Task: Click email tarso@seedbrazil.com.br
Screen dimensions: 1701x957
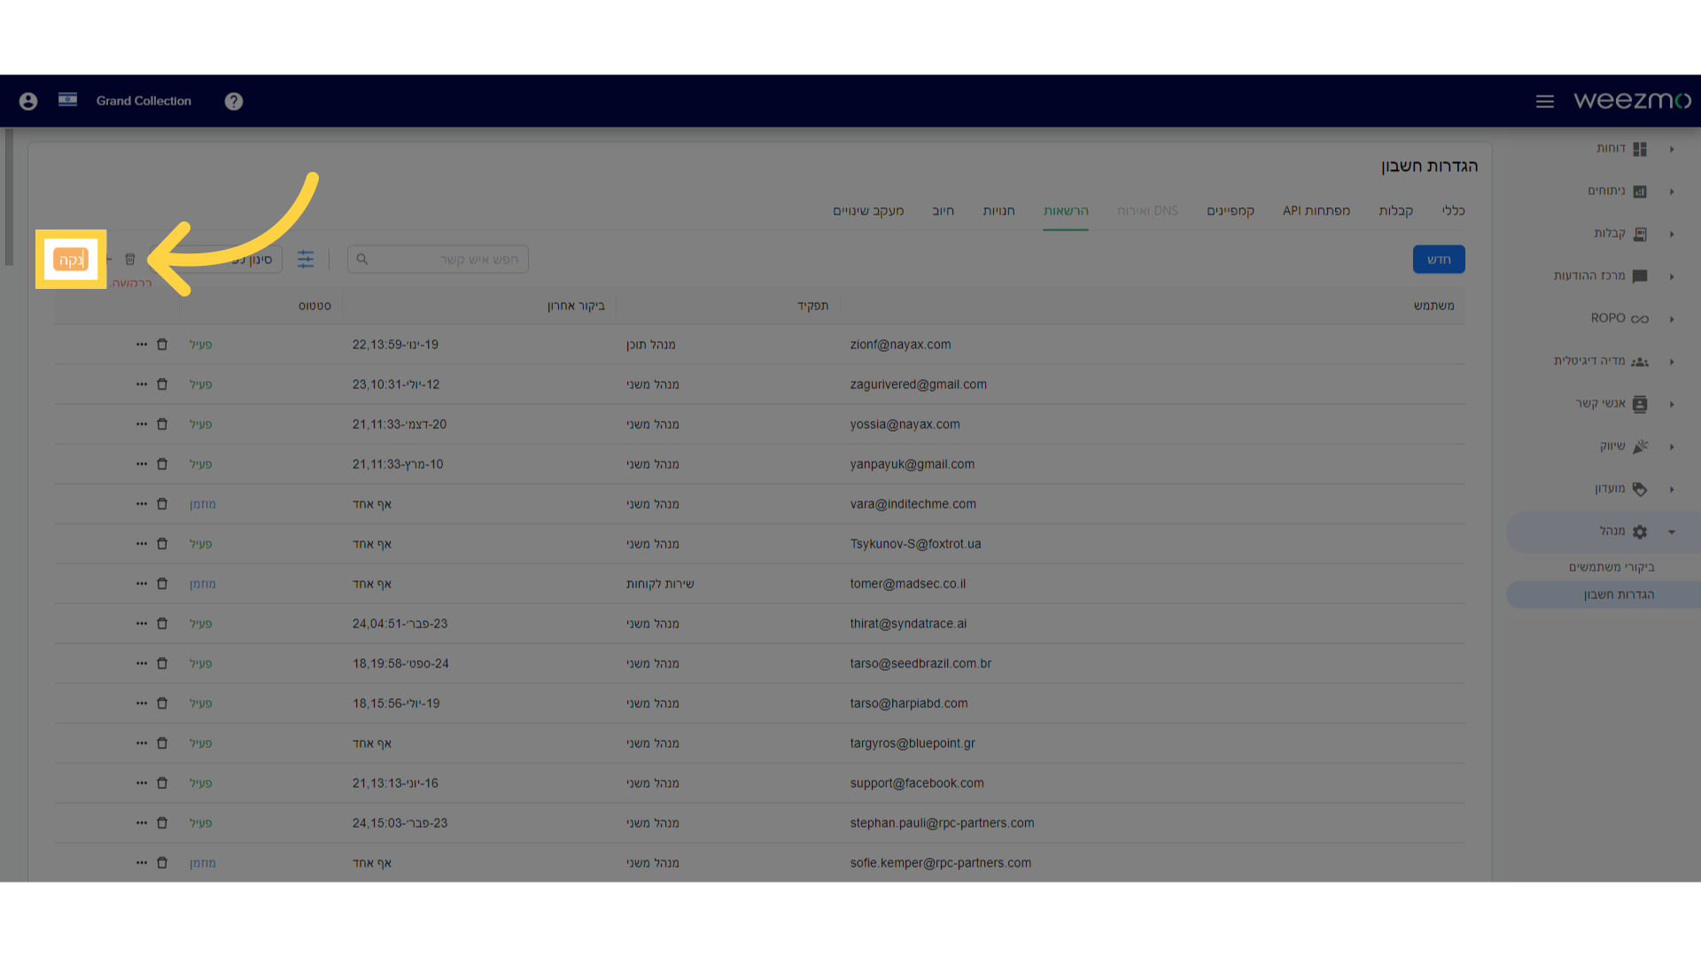Action: 920,664
